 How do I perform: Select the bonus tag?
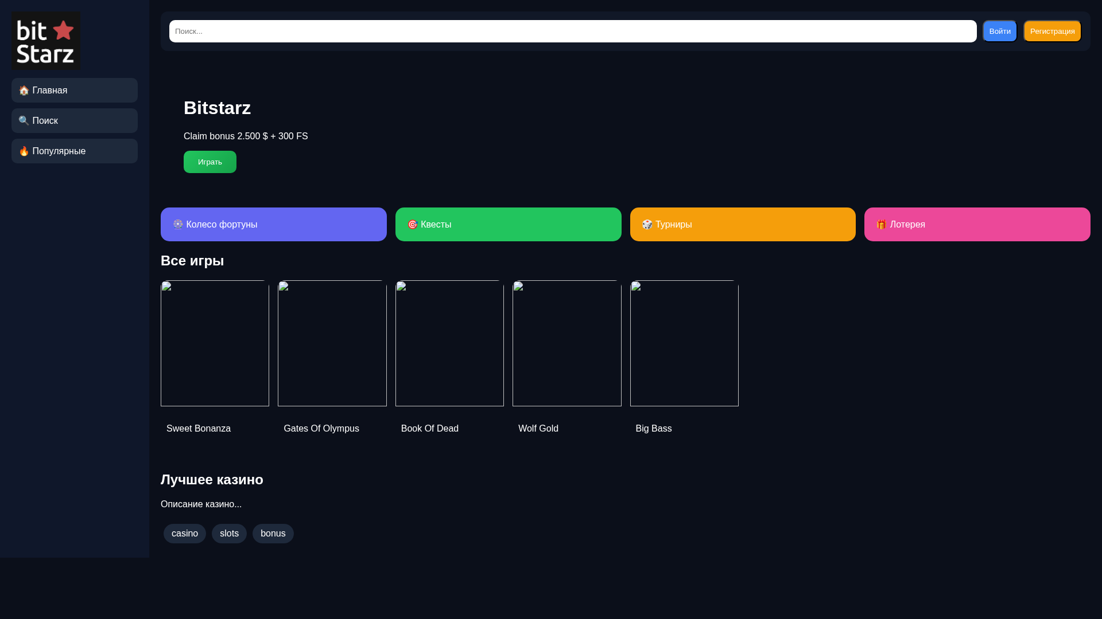(273, 534)
